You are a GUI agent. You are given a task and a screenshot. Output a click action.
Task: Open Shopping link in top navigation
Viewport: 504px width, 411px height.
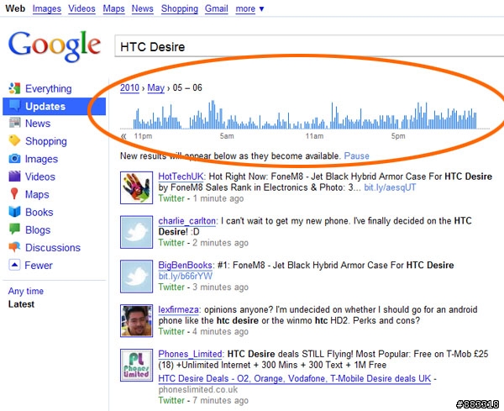(x=180, y=8)
